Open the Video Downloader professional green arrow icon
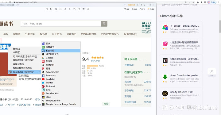Screen dimensions: 221x115 pyautogui.click(x=165, y=77)
